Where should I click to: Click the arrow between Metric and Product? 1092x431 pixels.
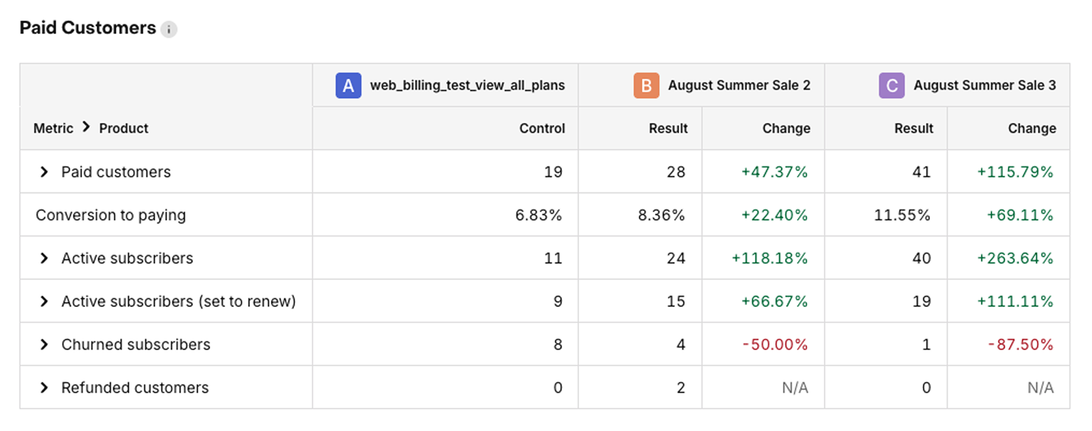coord(86,127)
